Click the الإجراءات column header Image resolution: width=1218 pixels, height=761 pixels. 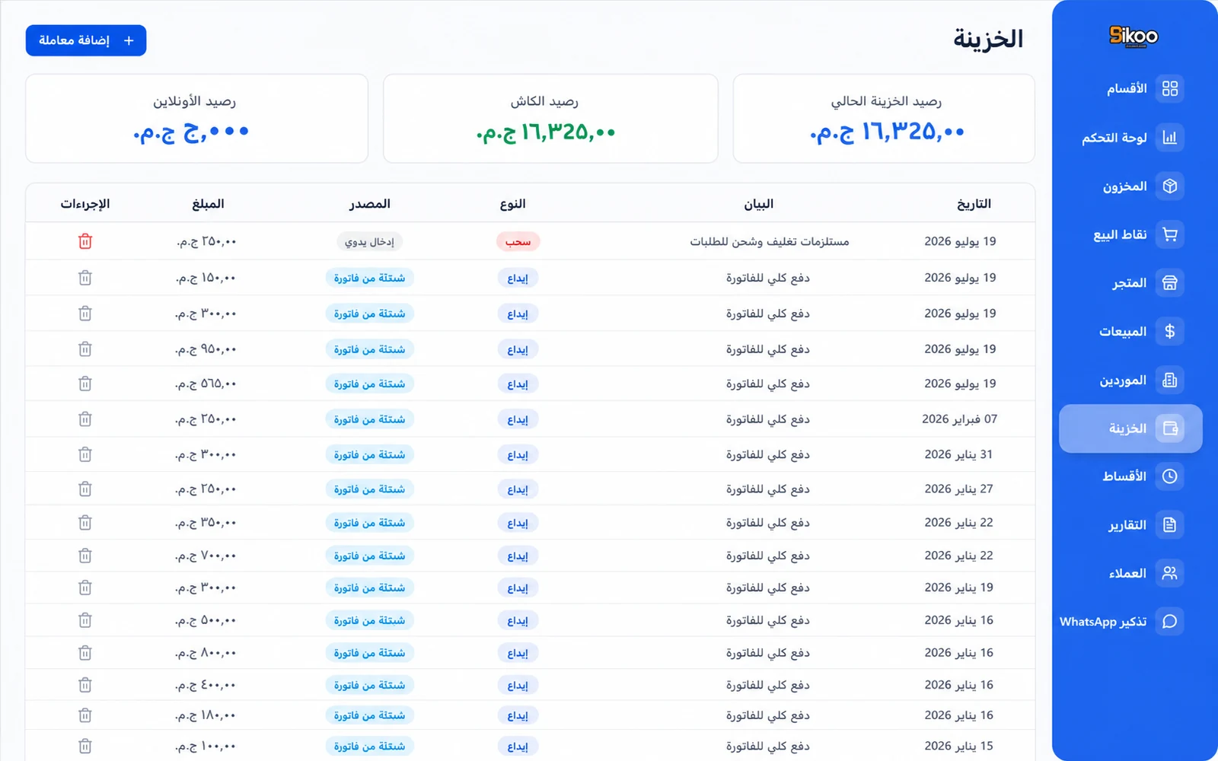click(x=85, y=204)
